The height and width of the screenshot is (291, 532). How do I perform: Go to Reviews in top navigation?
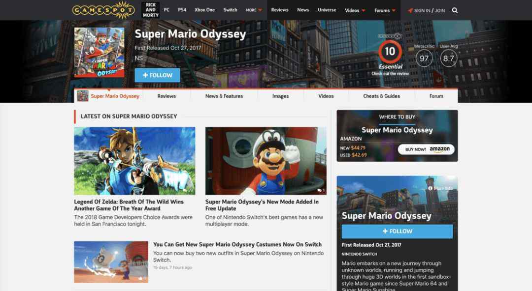click(x=280, y=10)
